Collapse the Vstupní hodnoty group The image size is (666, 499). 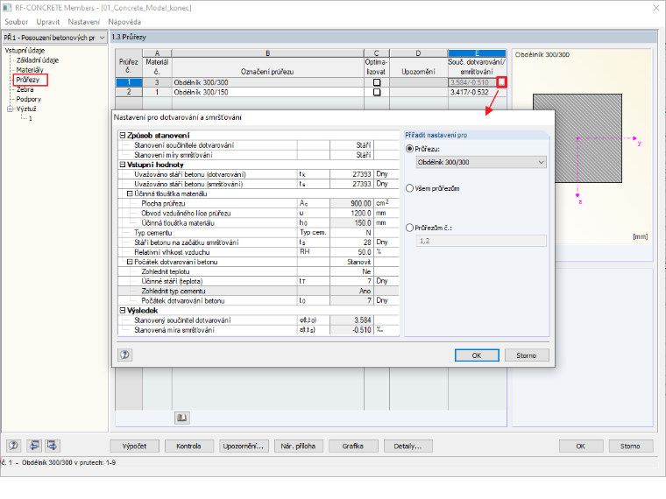pyautogui.click(x=123, y=165)
